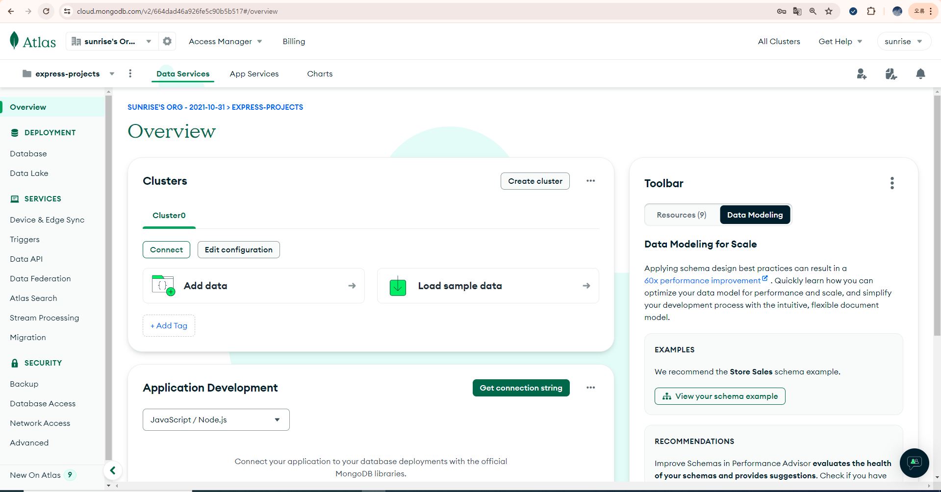Switch to Data Services tab
Image resolution: width=941 pixels, height=492 pixels.
click(x=183, y=74)
